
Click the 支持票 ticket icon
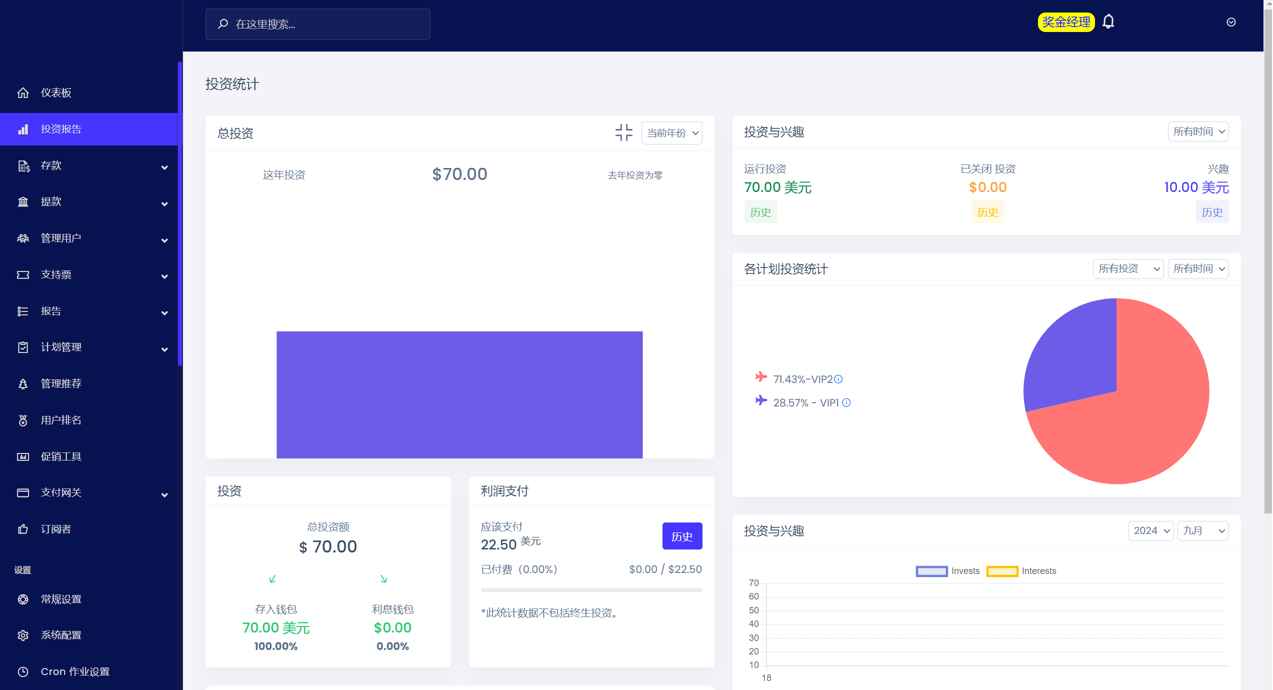(x=23, y=274)
